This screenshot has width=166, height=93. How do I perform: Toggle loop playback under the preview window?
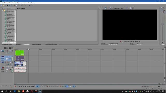coord(123,42)
